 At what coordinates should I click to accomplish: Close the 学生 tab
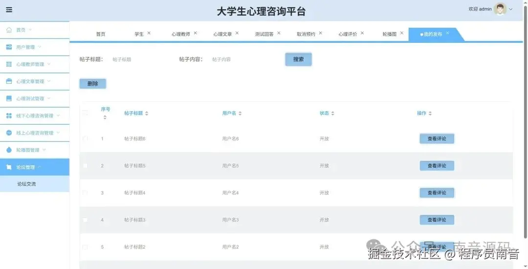149,33
